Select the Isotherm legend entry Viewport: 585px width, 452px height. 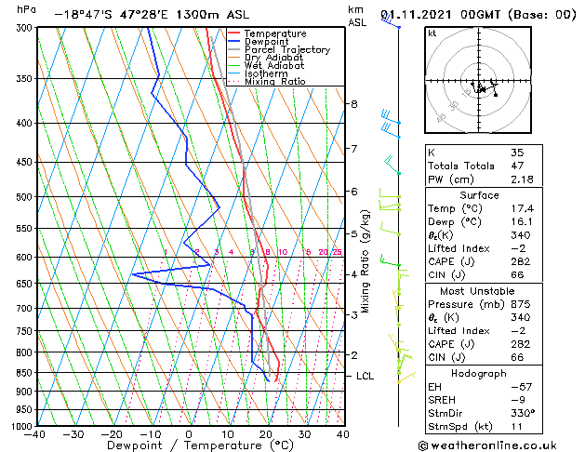(x=266, y=73)
